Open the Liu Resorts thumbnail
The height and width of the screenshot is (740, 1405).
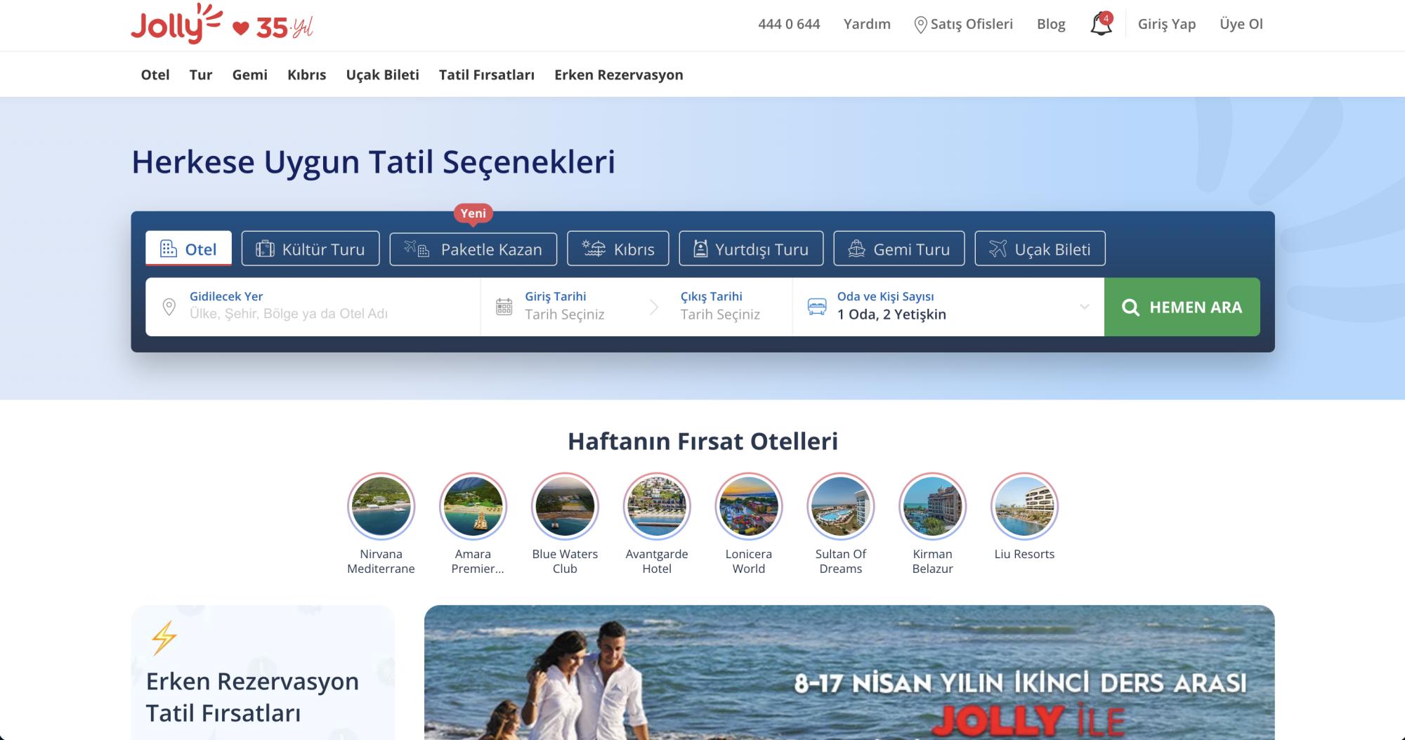click(1024, 506)
